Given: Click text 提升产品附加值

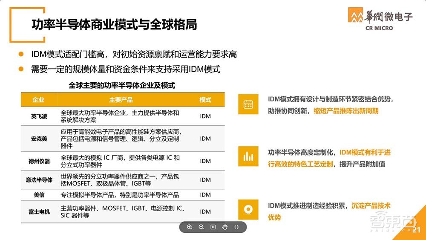Looking at the screenshot, I should tap(363, 164).
